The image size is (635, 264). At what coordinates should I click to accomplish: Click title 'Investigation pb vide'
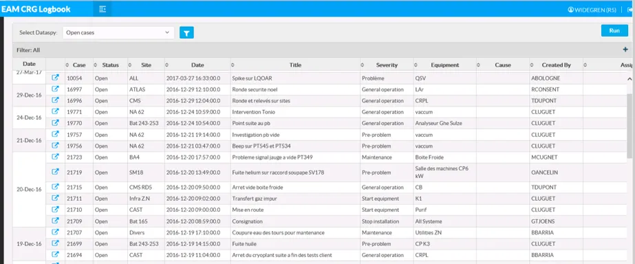pyautogui.click(x=255, y=135)
